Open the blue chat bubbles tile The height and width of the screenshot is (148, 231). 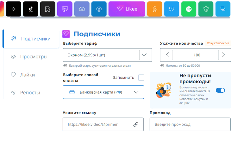pyautogui.click(x=223, y=9)
